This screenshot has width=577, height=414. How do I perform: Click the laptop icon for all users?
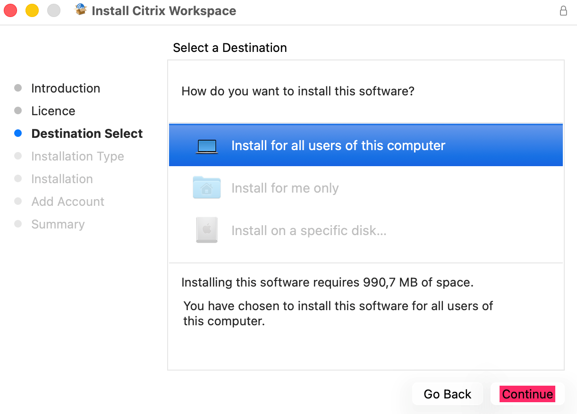click(207, 146)
